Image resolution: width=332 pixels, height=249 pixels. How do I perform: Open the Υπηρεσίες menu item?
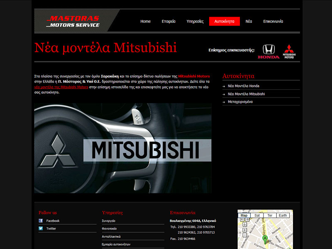click(x=195, y=22)
